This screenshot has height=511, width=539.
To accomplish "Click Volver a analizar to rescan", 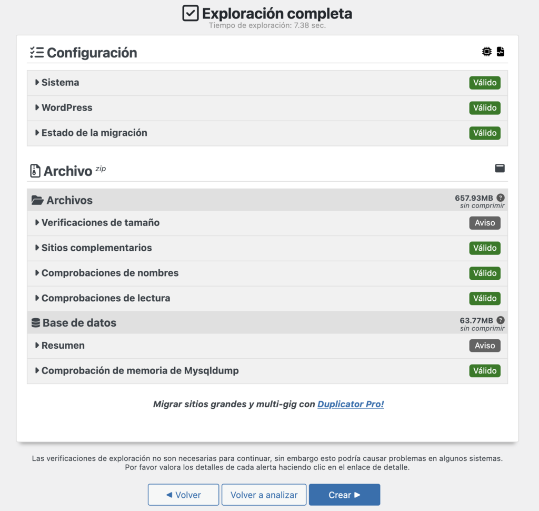I will point(264,494).
